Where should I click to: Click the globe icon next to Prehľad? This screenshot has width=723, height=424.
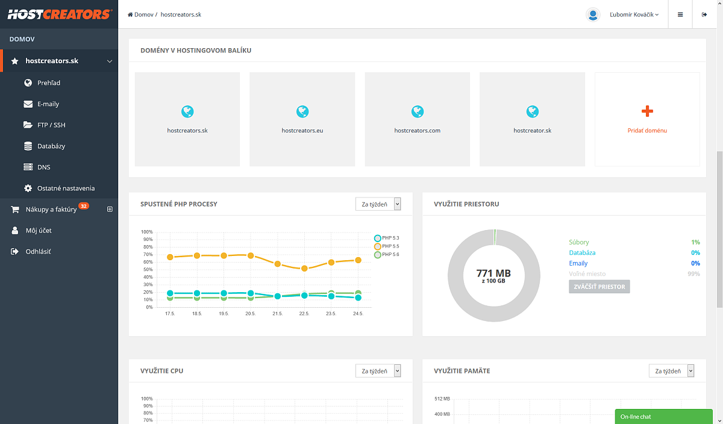tap(28, 83)
